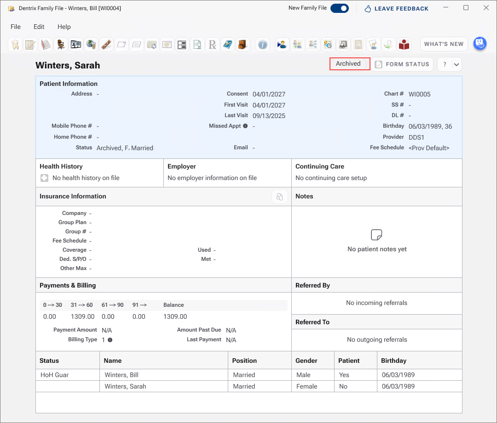Expand the dropdown chevron beside the help button
497x423 pixels.
point(456,65)
